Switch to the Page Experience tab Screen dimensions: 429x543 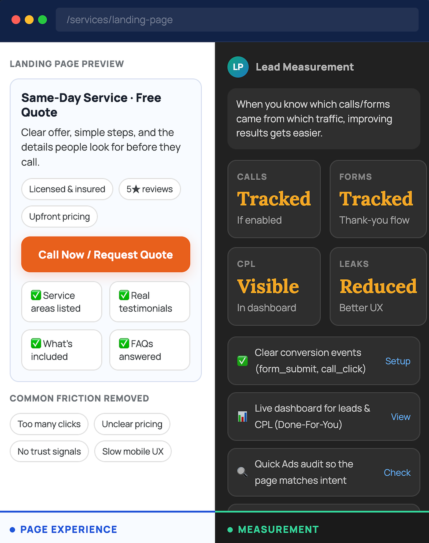(x=69, y=530)
